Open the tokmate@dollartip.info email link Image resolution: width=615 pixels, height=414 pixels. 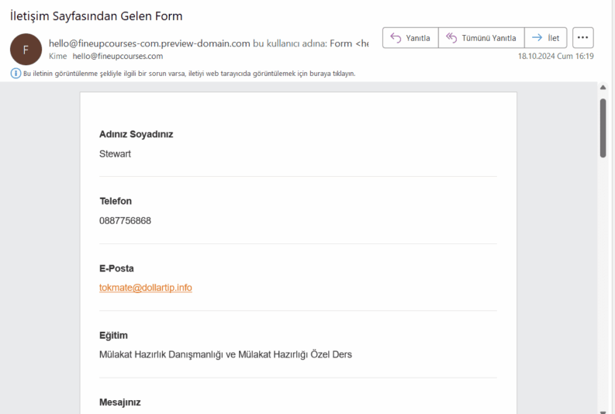[x=146, y=288]
